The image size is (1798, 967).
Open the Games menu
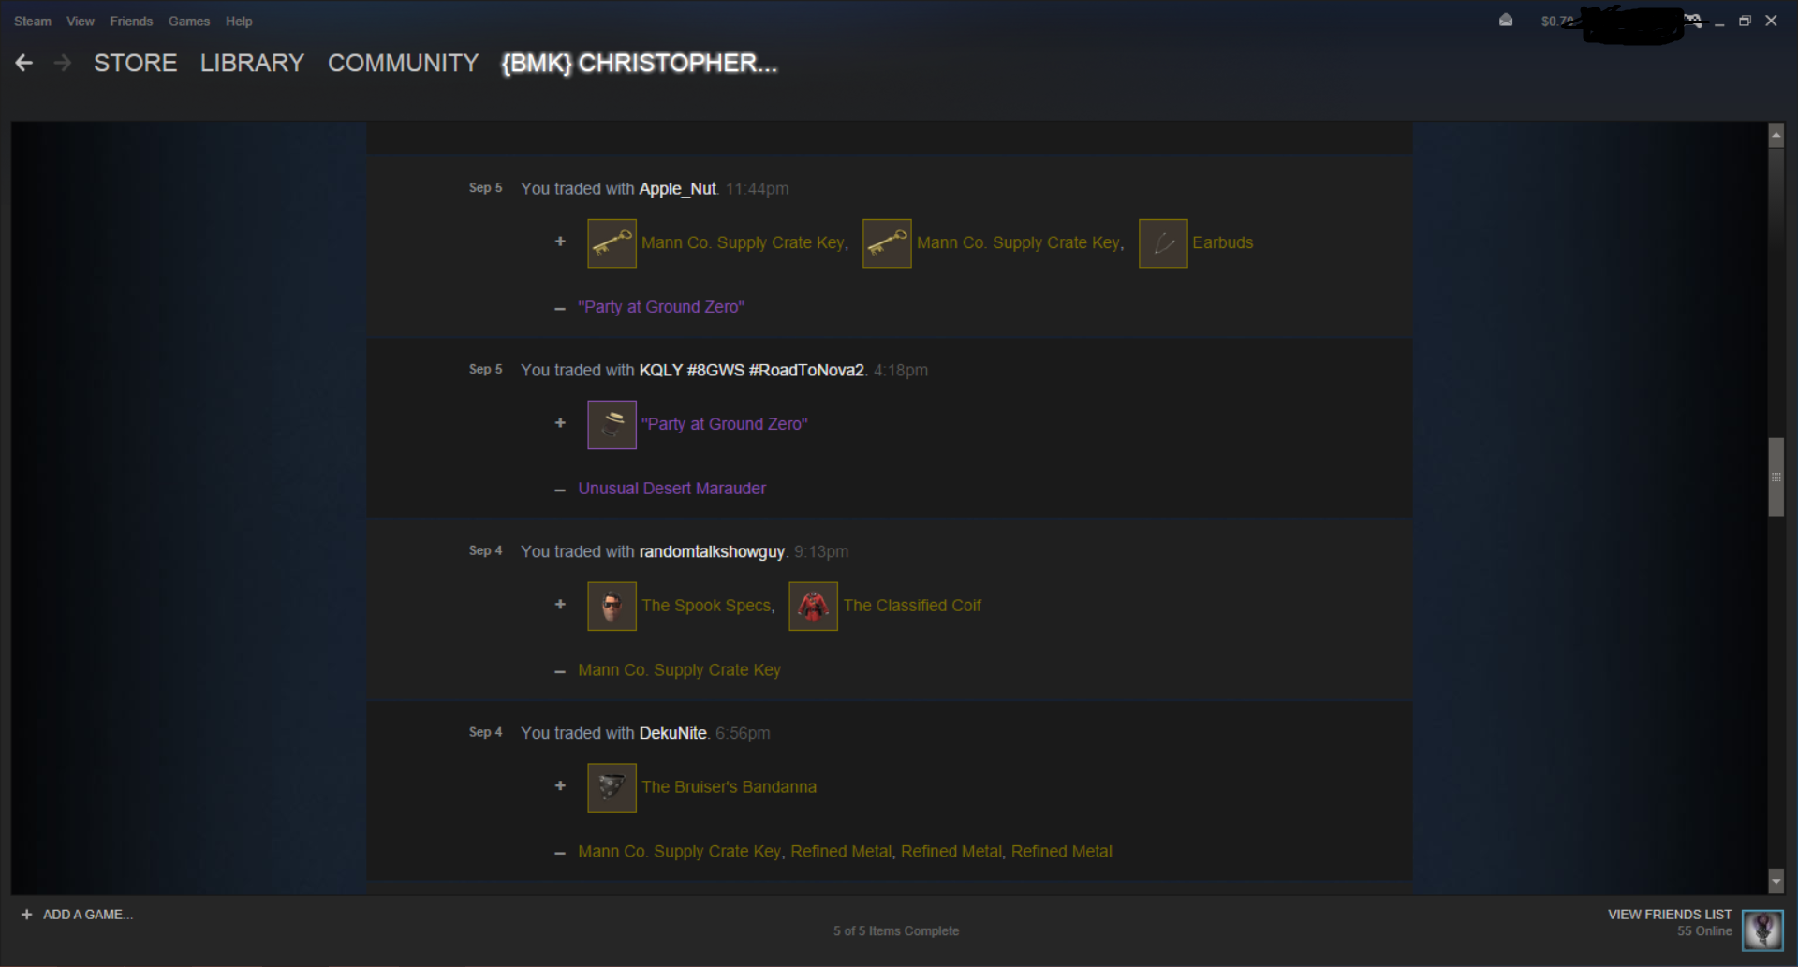point(189,21)
